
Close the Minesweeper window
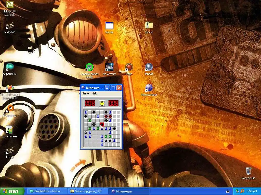[119, 88]
